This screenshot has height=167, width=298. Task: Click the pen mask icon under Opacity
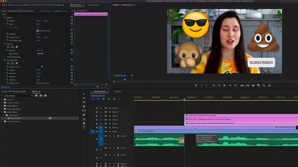(17, 47)
